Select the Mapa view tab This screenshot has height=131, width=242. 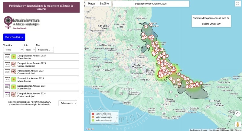[91, 4]
